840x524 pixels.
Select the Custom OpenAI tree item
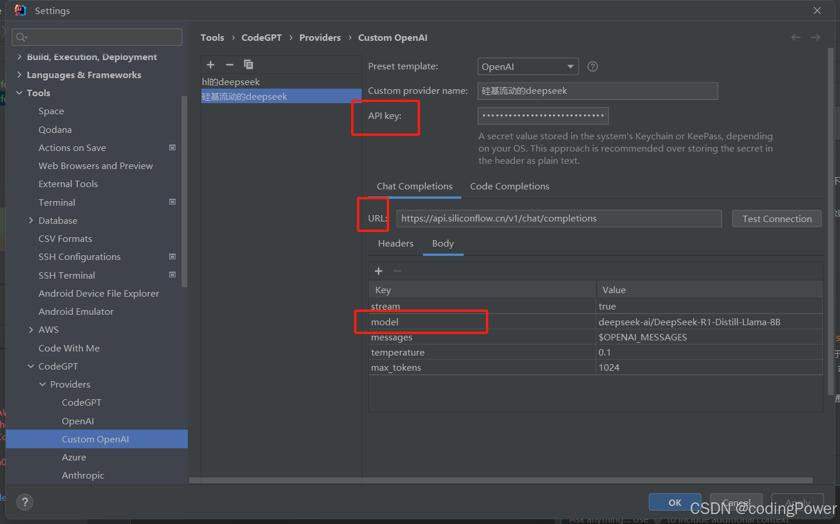click(97, 439)
